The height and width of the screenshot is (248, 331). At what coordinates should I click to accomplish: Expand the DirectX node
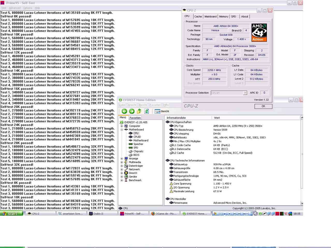tap(122, 173)
